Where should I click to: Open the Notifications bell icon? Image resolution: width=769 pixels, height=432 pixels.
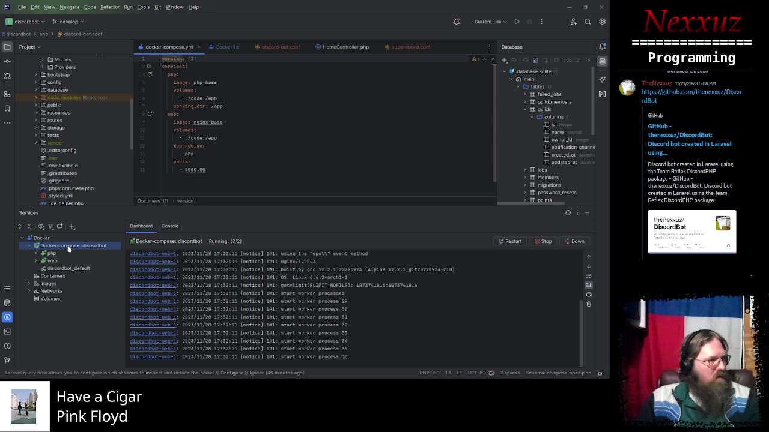click(x=602, y=47)
